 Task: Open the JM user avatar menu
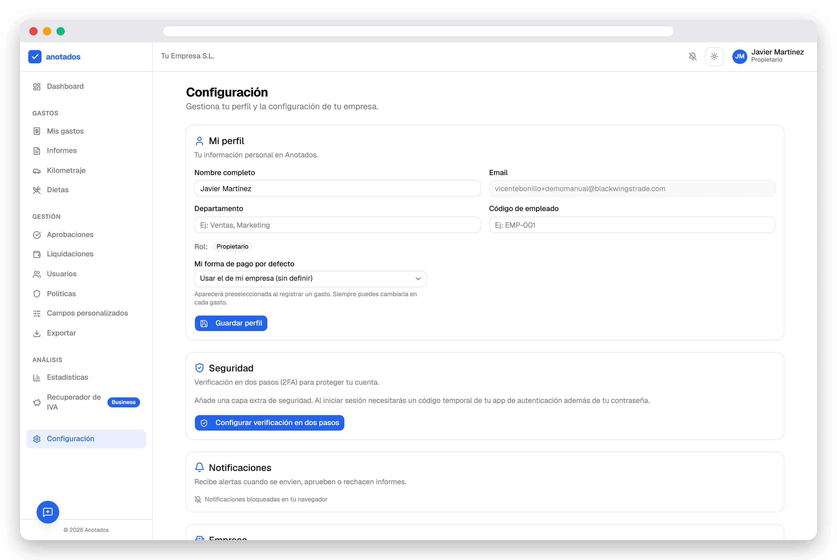(x=740, y=56)
